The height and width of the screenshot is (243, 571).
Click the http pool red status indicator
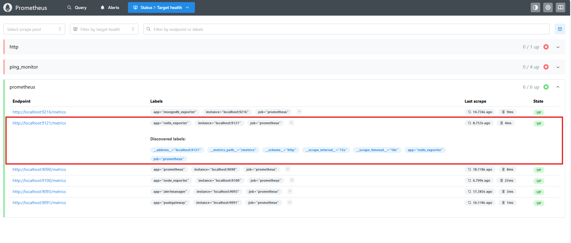(x=546, y=47)
